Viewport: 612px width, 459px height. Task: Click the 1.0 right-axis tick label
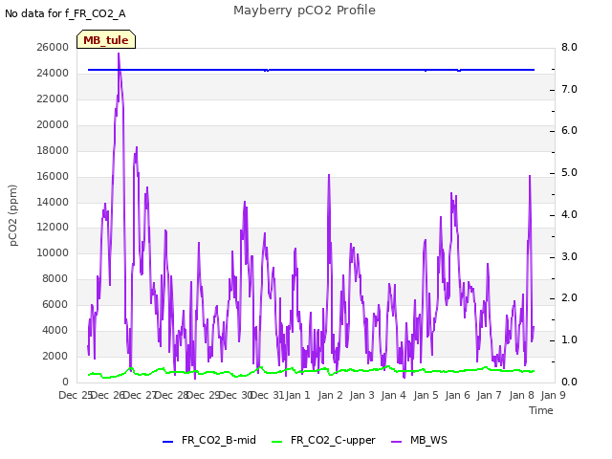point(569,340)
